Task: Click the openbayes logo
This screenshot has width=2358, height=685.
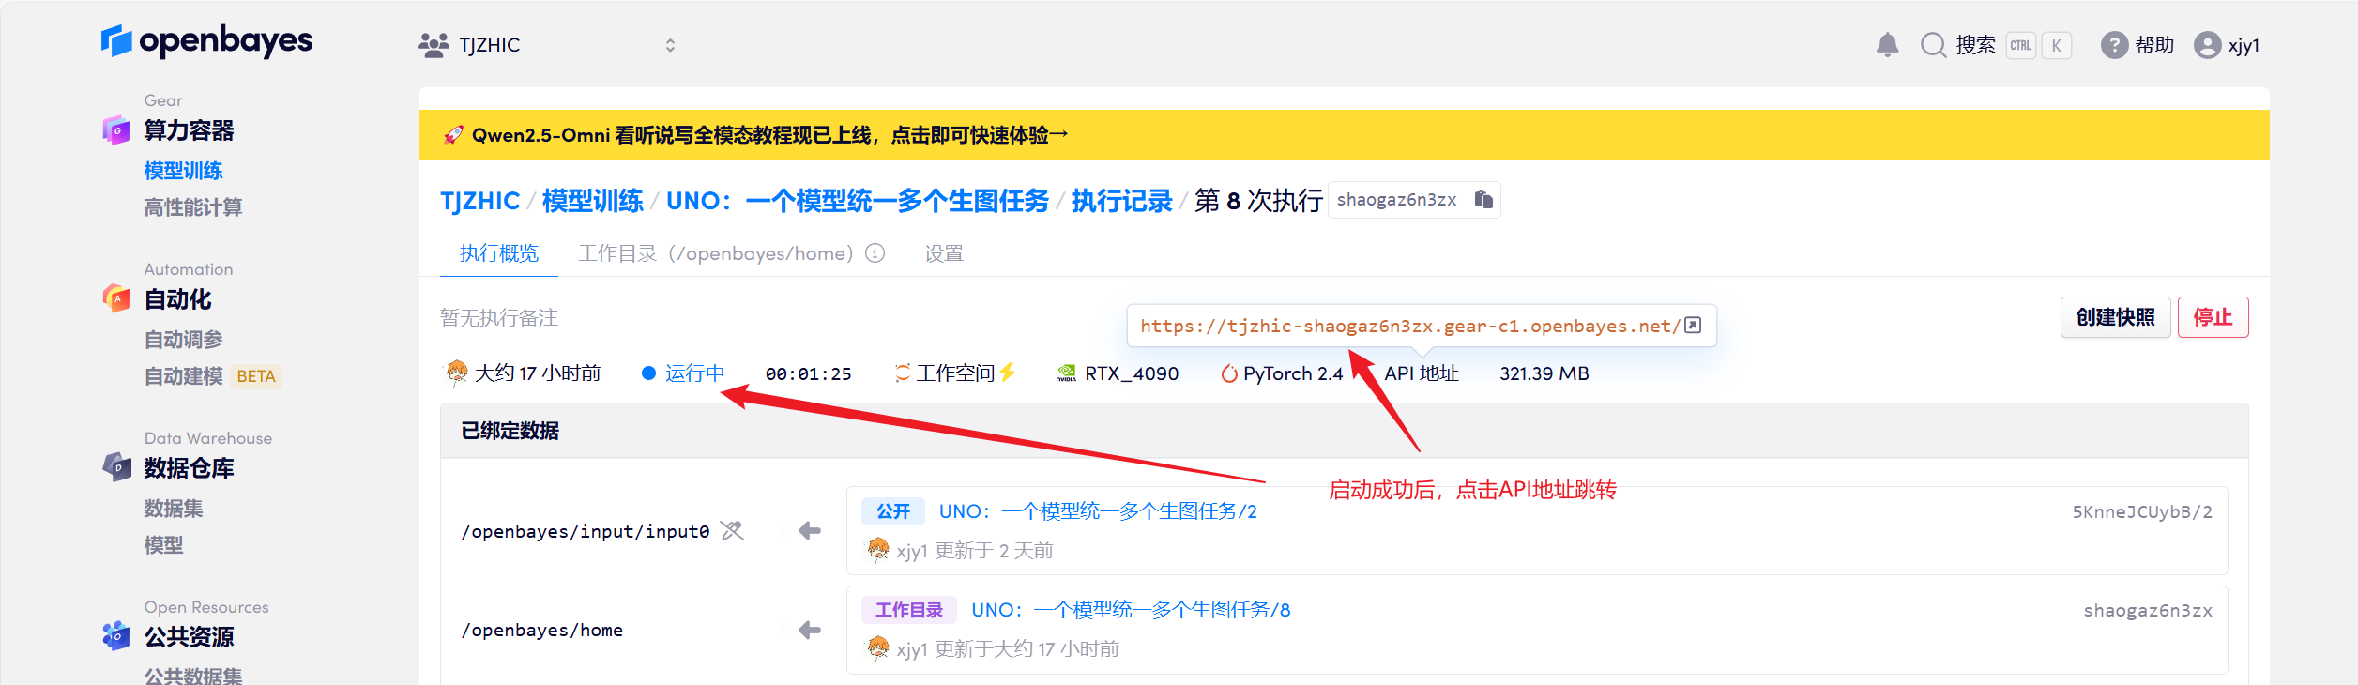Action: 206,41
